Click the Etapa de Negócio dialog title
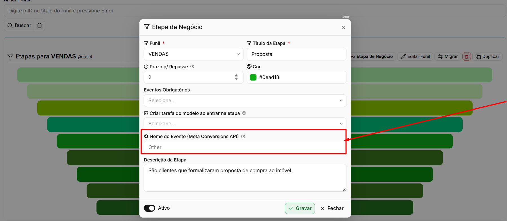Image resolution: width=507 pixels, height=221 pixels. click(x=177, y=27)
